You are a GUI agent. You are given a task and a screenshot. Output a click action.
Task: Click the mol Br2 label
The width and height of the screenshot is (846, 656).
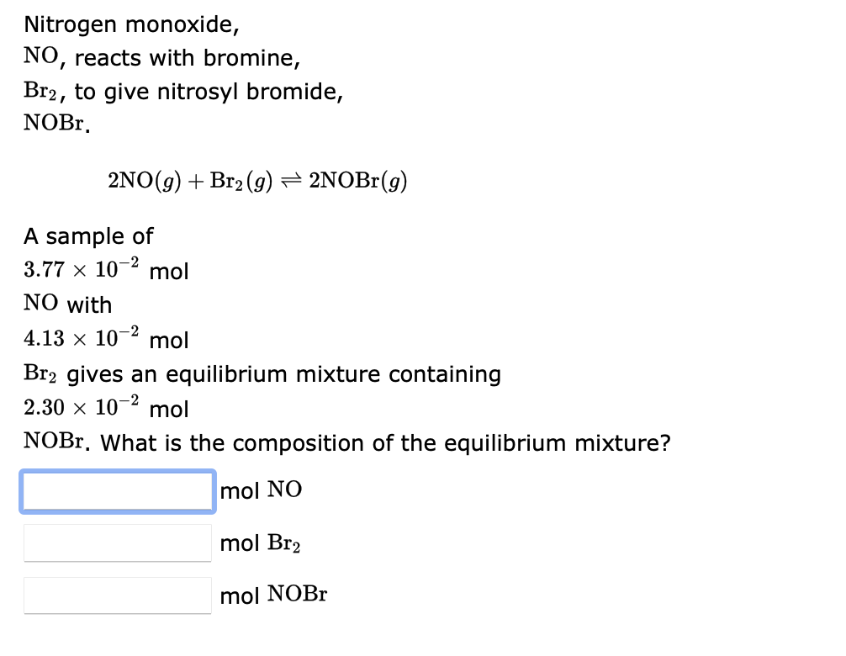[x=261, y=542]
